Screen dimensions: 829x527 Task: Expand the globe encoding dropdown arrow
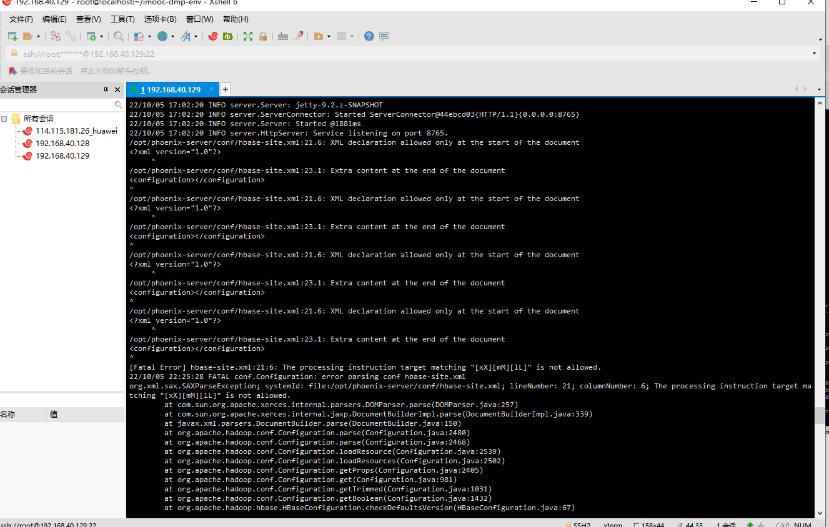tap(172, 36)
